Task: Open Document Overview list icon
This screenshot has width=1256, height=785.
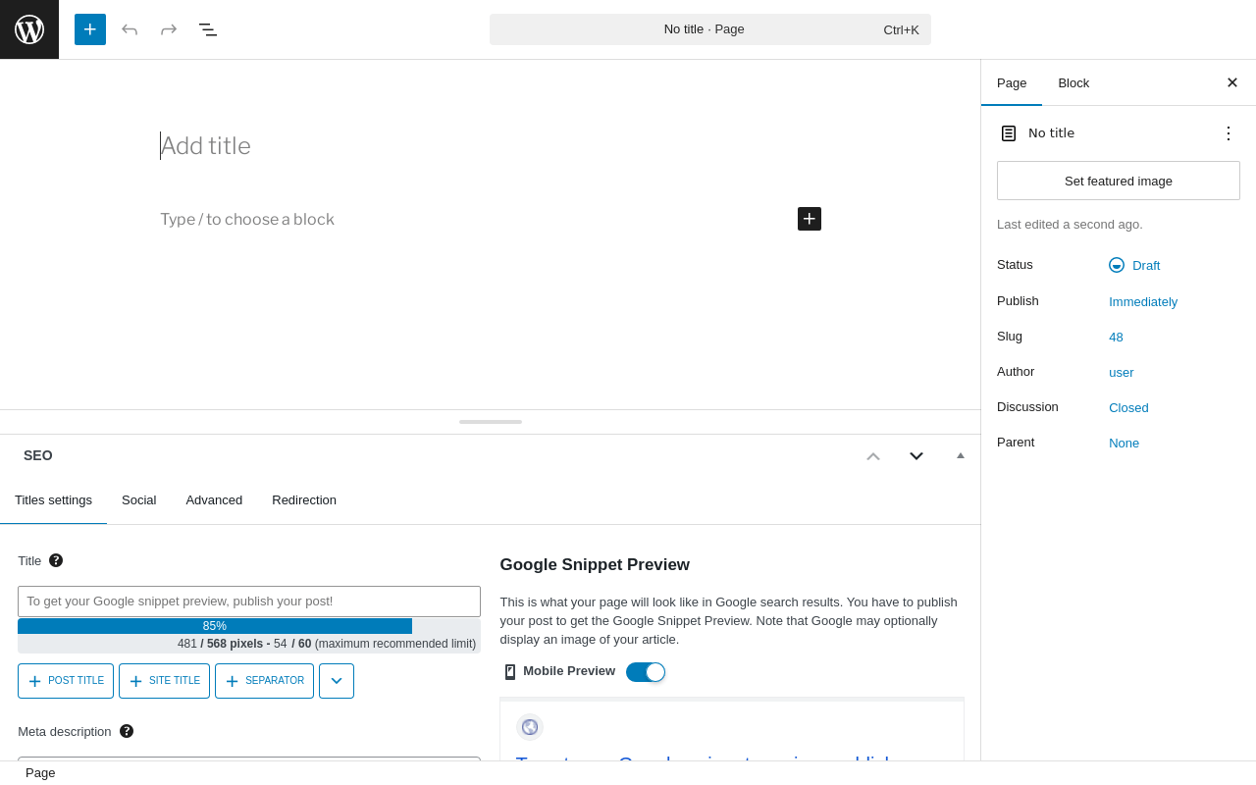Action: pyautogui.click(x=208, y=29)
